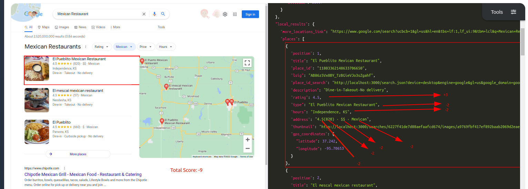Start voice search with microphone icon
Screen dimensions: 528x189
coord(154,14)
